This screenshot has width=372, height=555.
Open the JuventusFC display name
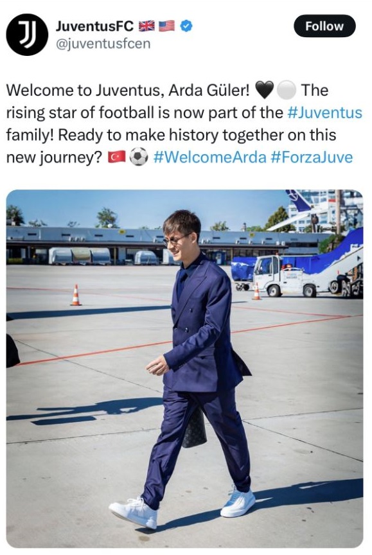click(x=94, y=26)
